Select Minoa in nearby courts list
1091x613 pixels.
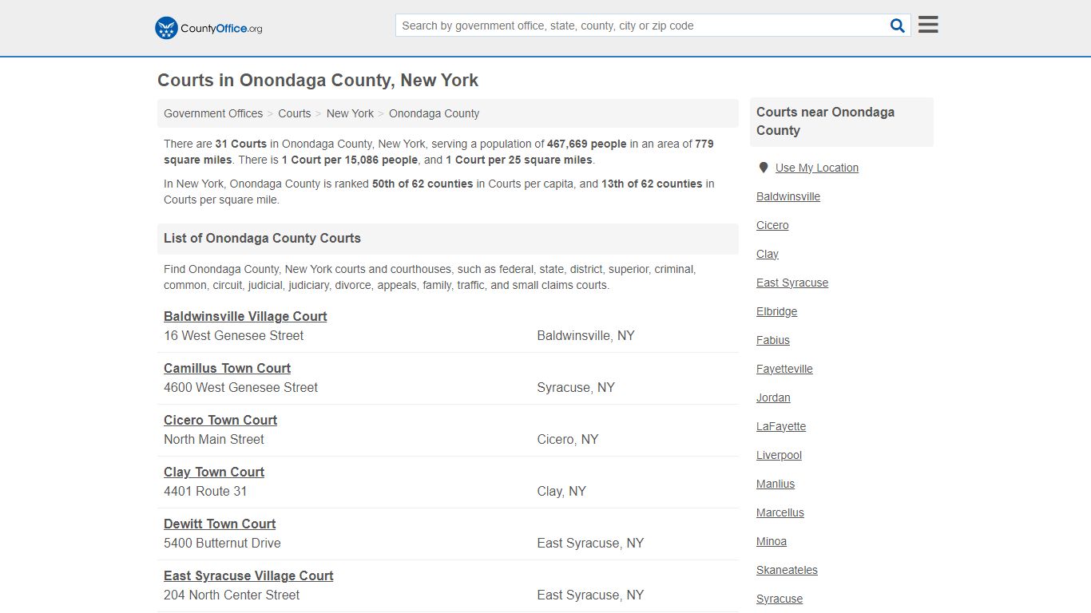tap(772, 541)
